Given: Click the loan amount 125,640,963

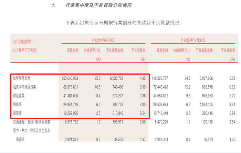Looking at the screenshot, I should pyautogui.click(x=70, y=78).
